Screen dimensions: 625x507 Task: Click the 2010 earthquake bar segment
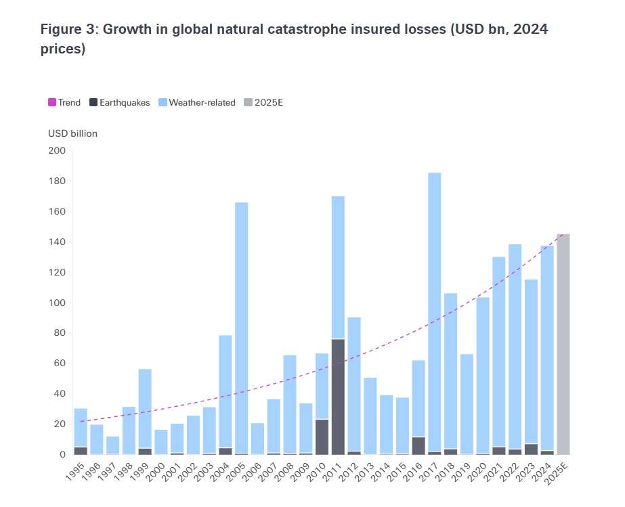(322, 437)
